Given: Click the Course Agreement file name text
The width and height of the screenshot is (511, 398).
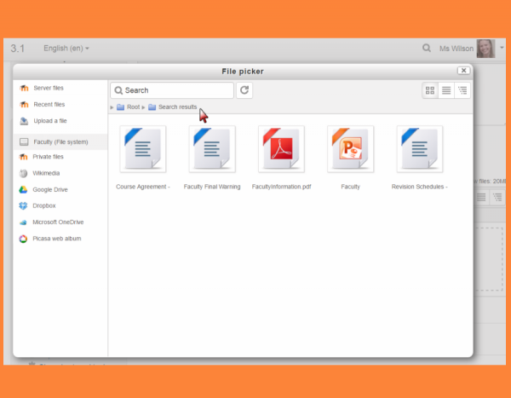Looking at the screenshot, I should click(143, 187).
